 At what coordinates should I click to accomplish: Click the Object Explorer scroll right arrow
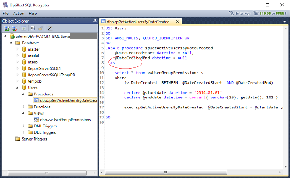94,173
